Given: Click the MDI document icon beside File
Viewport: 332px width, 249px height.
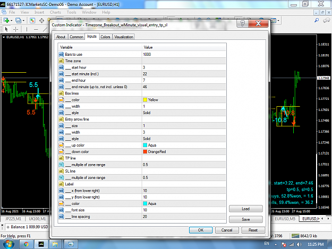Looking at the screenshot, I should tap(4, 12).
